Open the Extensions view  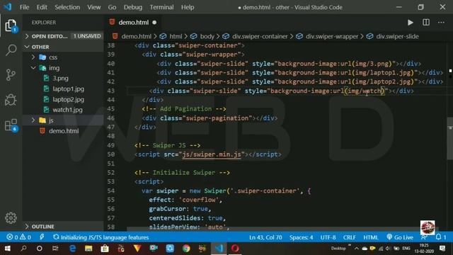tap(11, 125)
